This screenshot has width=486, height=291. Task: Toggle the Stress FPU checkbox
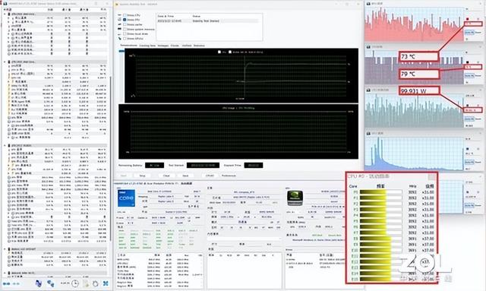(125, 20)
